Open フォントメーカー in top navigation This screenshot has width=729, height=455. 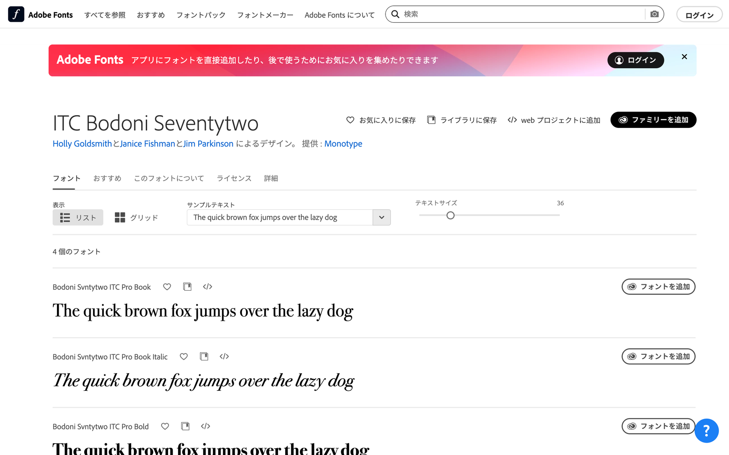(265, 15)
